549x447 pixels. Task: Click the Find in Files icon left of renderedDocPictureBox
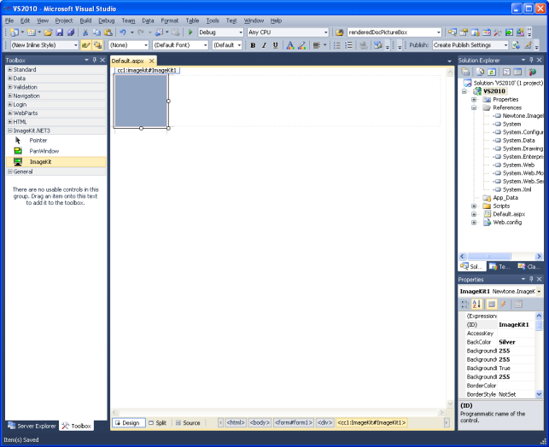pos(339,32)
